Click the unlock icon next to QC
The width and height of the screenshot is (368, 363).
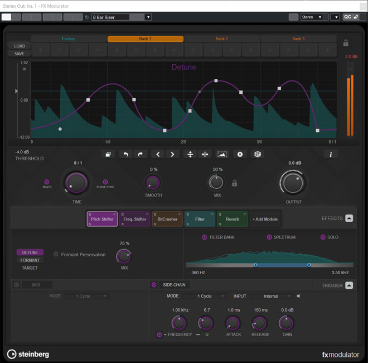pyautogui.click(x=356, y=17)
